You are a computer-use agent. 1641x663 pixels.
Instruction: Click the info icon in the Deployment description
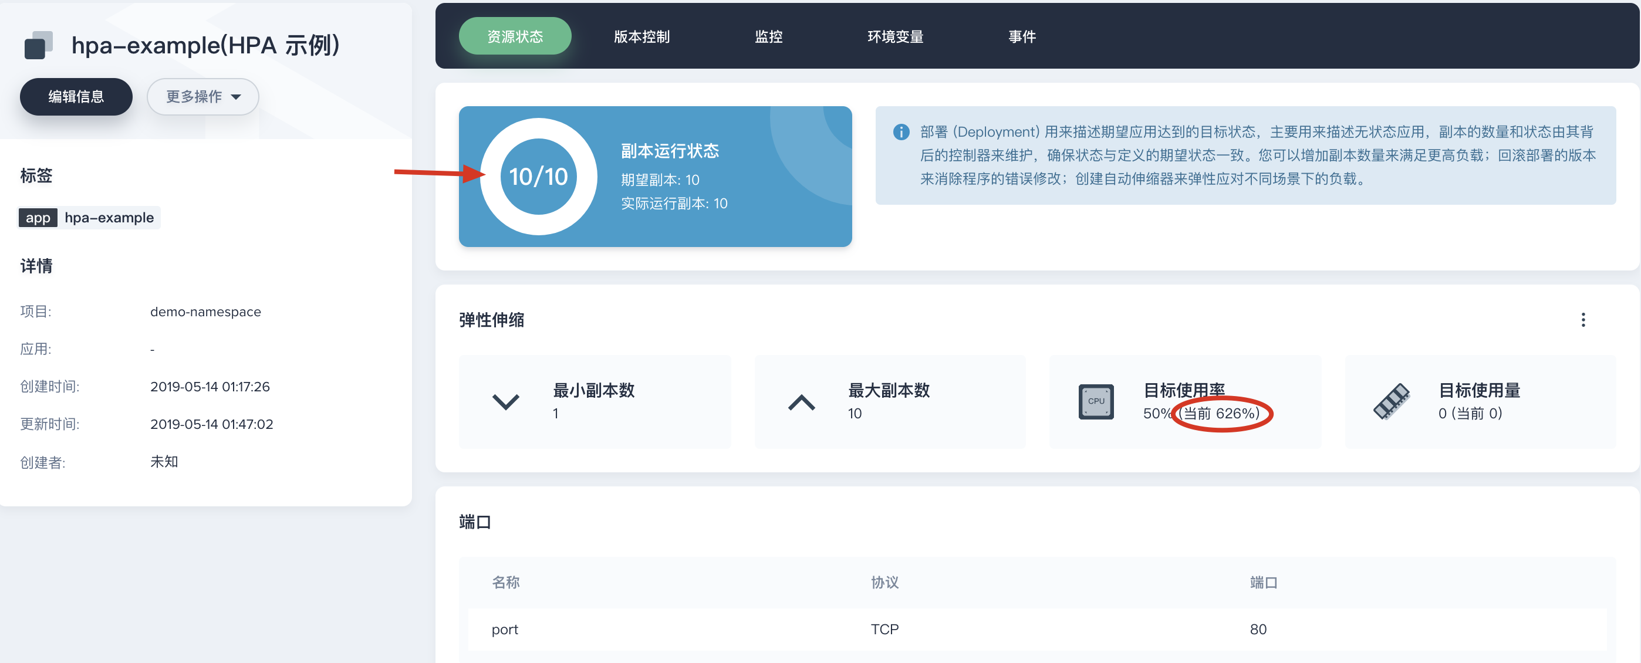(901, 132)
